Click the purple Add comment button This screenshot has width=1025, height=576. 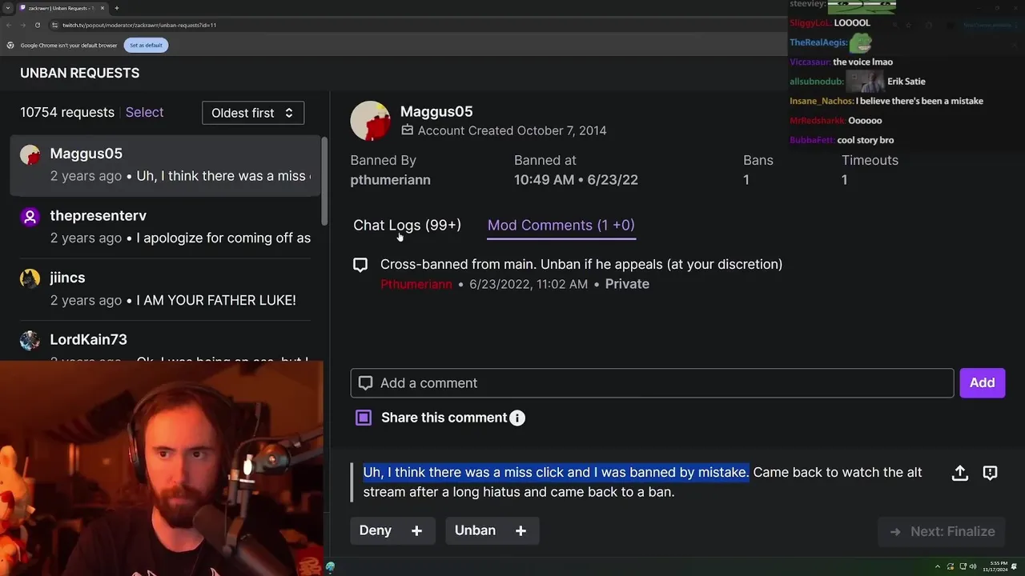tap(982, 382)
